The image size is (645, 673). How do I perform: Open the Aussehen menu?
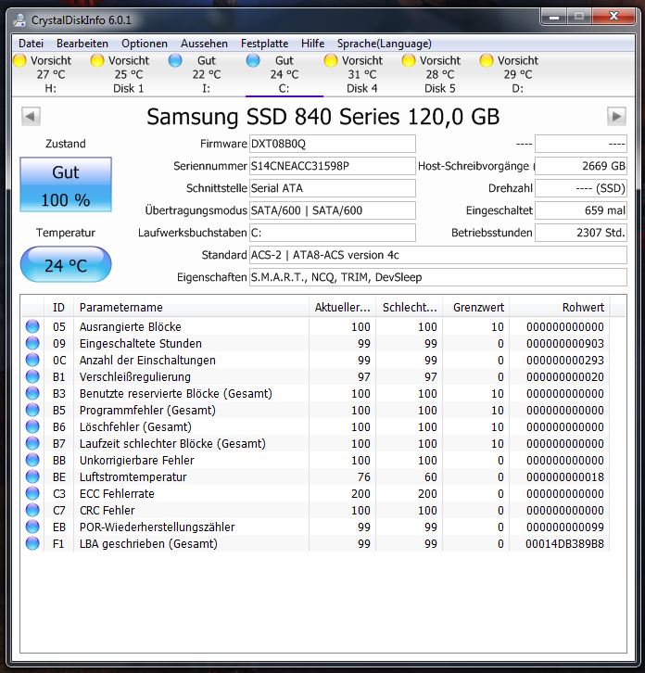coord(204,44)
